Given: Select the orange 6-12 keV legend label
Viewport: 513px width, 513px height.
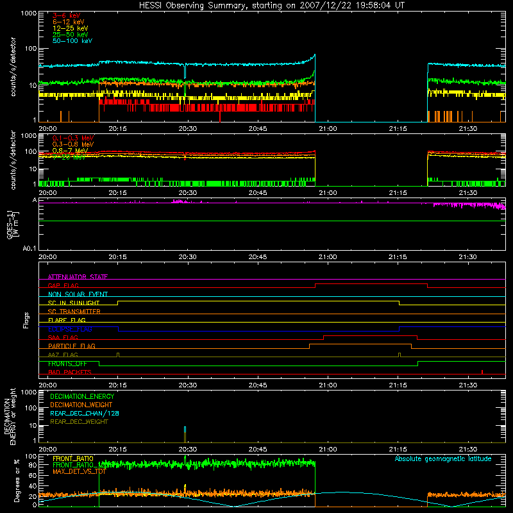Looking at the screenshot, I should click(x=69, y=22).
